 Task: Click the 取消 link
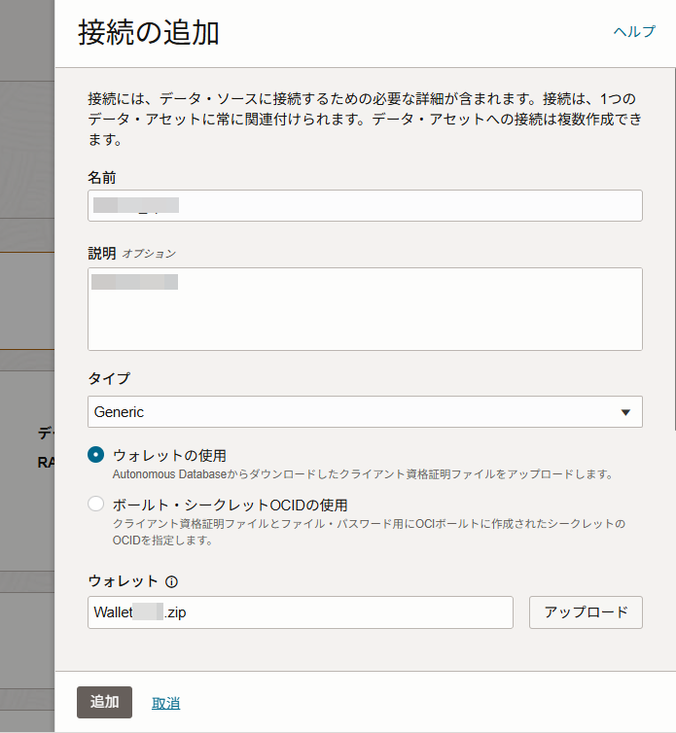(165, 703)
